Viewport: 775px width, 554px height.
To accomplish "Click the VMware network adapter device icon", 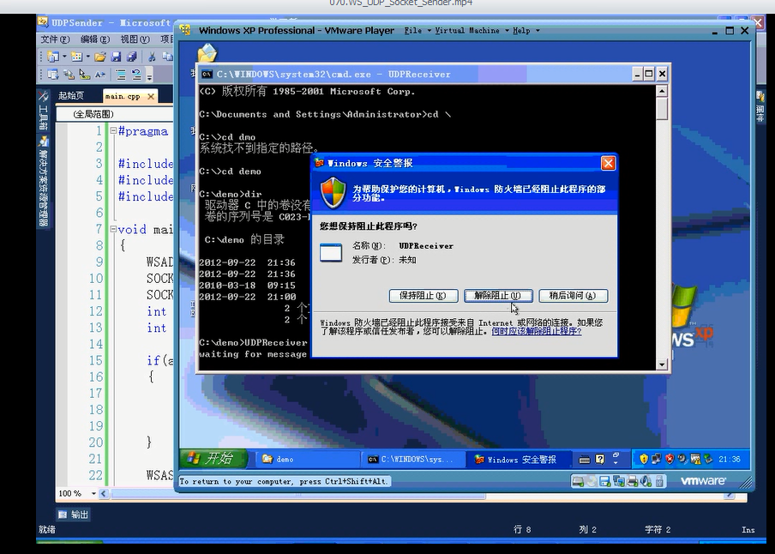I will [x=618, y=481].
